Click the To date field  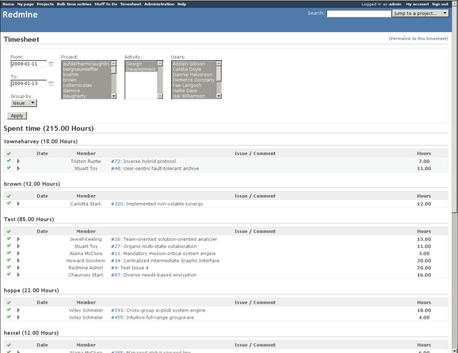(x=29, y=84)
